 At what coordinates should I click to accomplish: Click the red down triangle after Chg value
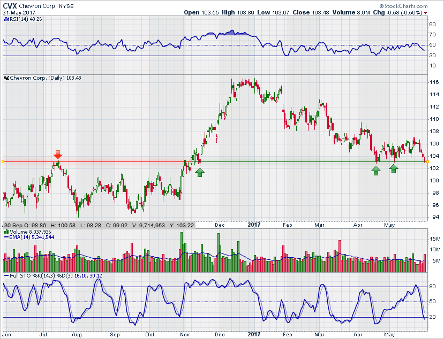click(426, 13)
